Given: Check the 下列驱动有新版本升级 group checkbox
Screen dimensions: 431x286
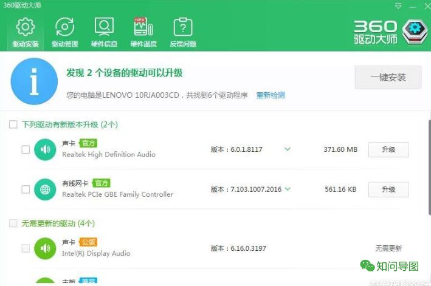Looking at the screenshot, I should [x=13, y=124].
